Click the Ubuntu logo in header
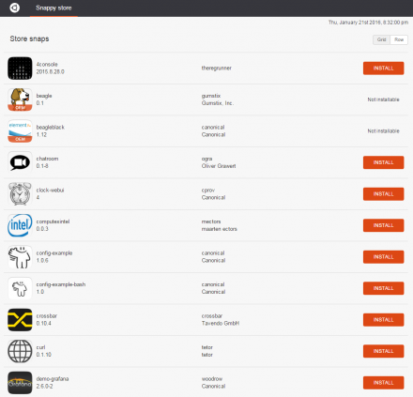Screen dimensions: 413x397 click(x=15, y=8)
